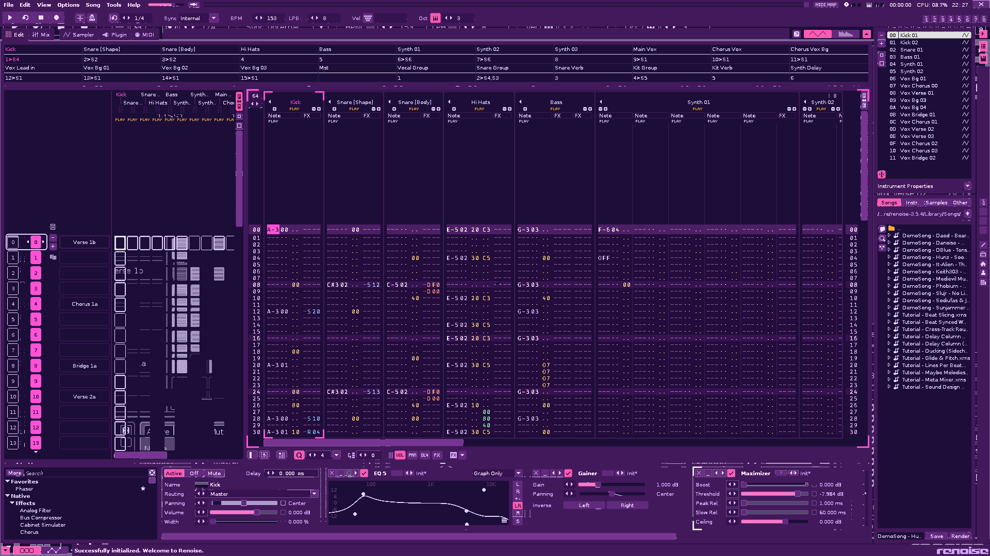Stop playback with the Stop button
Image resolution: width=990 pixels, height=556 pixels.
click(41, 18)
